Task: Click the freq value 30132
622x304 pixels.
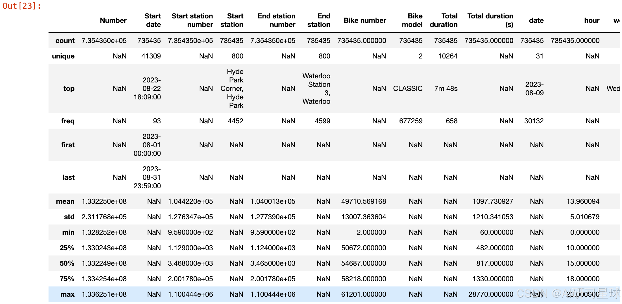Action: tap(534, 121)
